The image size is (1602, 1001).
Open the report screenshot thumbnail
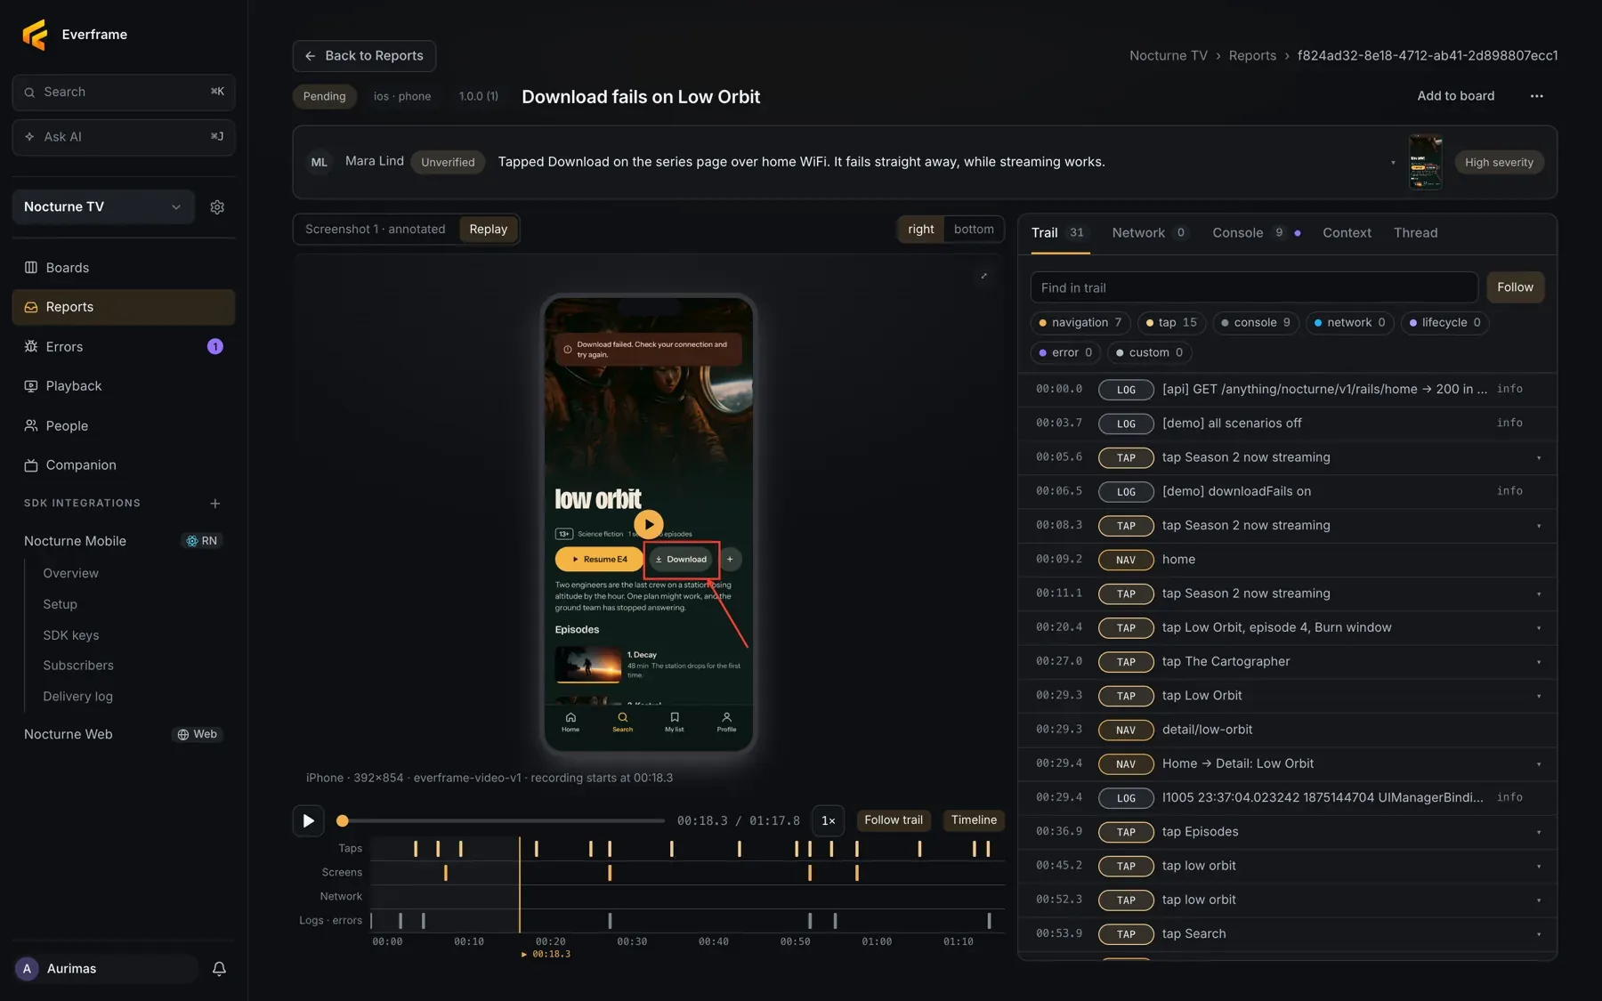[1425, 162]
